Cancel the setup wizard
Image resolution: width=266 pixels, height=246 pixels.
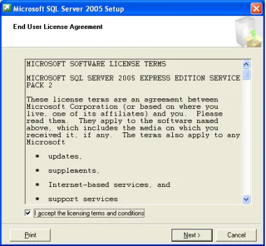coord(236,235)
